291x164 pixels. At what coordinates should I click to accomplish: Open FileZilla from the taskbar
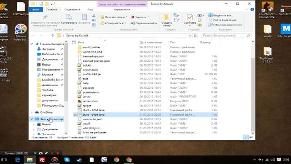(x=42, y=160)
